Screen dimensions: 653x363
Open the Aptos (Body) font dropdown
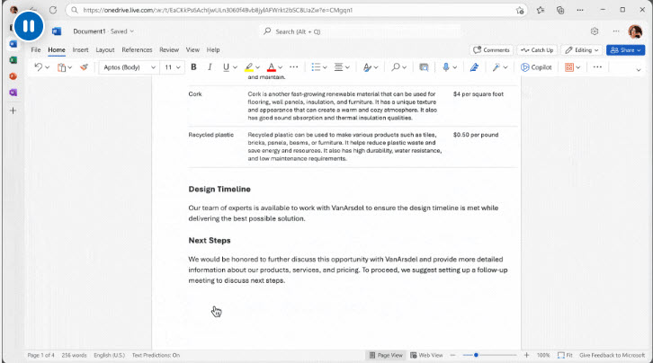pos(129,67)
